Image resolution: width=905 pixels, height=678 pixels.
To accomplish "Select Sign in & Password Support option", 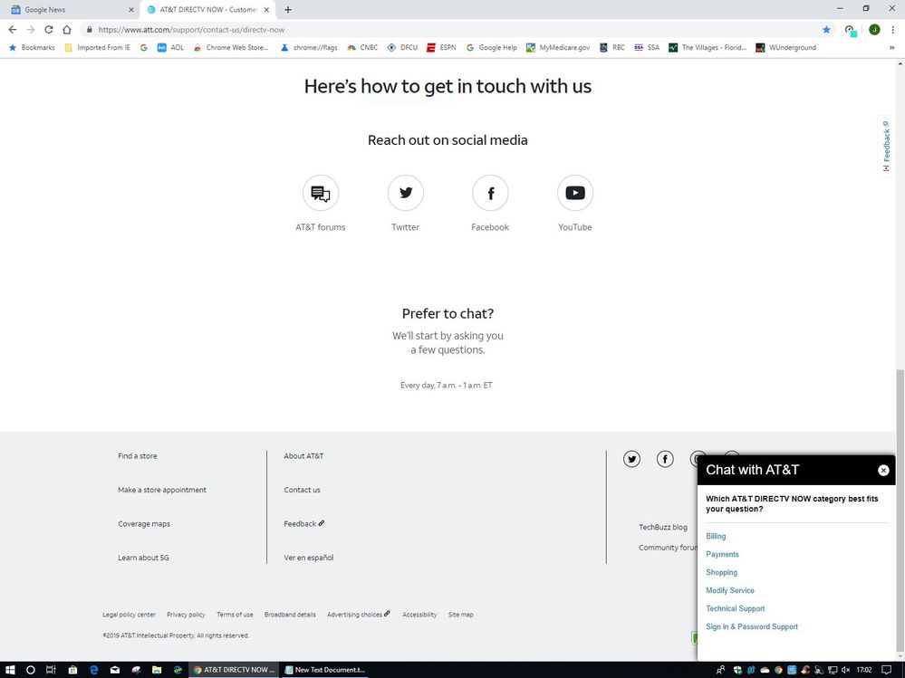I will [752, 626].
